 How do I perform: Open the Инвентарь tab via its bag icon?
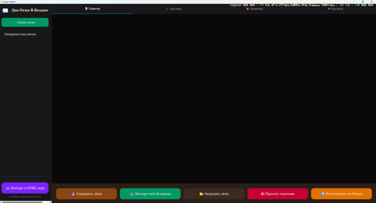click(x=247, y=9)
